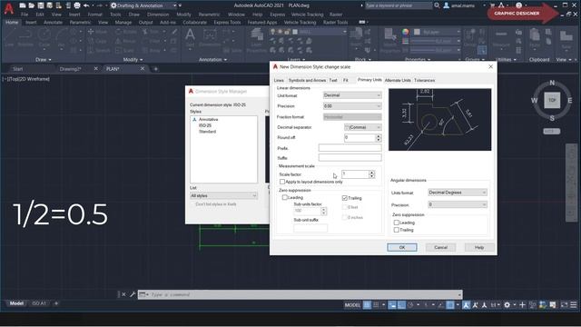Open the AutoCAD application menu logo

(x=8, y=8)
